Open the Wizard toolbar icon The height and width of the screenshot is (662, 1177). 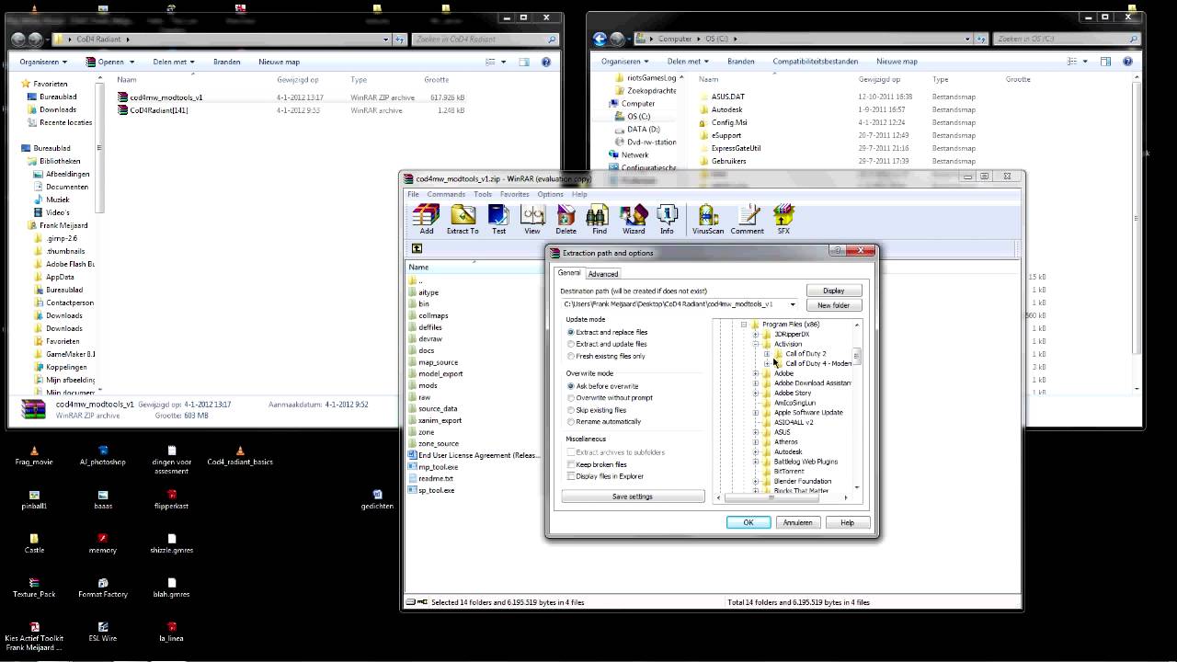(x=634, y=219)
